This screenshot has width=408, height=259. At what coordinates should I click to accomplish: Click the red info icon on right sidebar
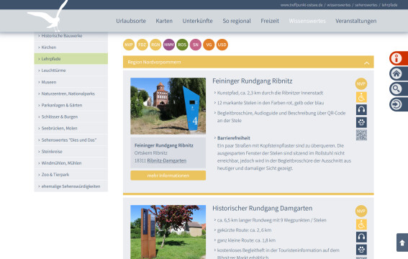pyautogui.click(x=399, y=58)
